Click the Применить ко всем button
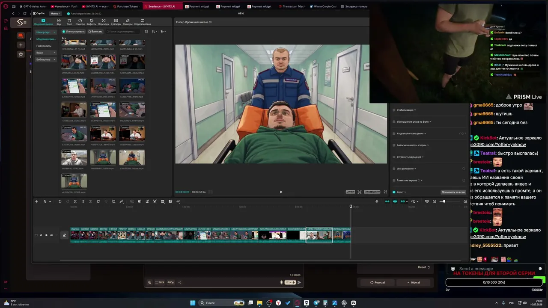Viewport: 548px width, 308px height. click(x=453, y=192)
